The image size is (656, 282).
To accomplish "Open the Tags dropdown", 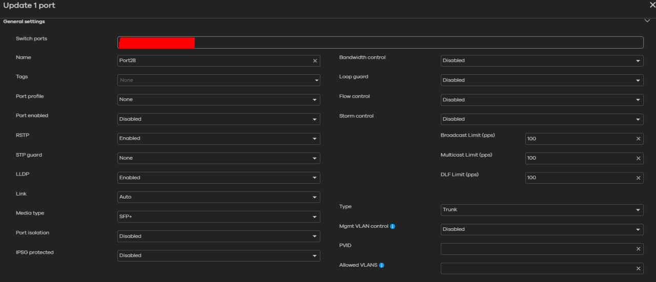I will [219, 80].
